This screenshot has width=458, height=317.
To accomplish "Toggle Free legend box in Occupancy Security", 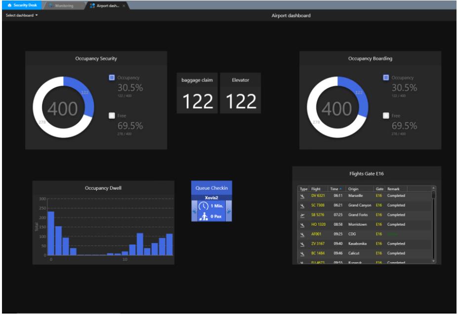I will [x=112, y=116].
